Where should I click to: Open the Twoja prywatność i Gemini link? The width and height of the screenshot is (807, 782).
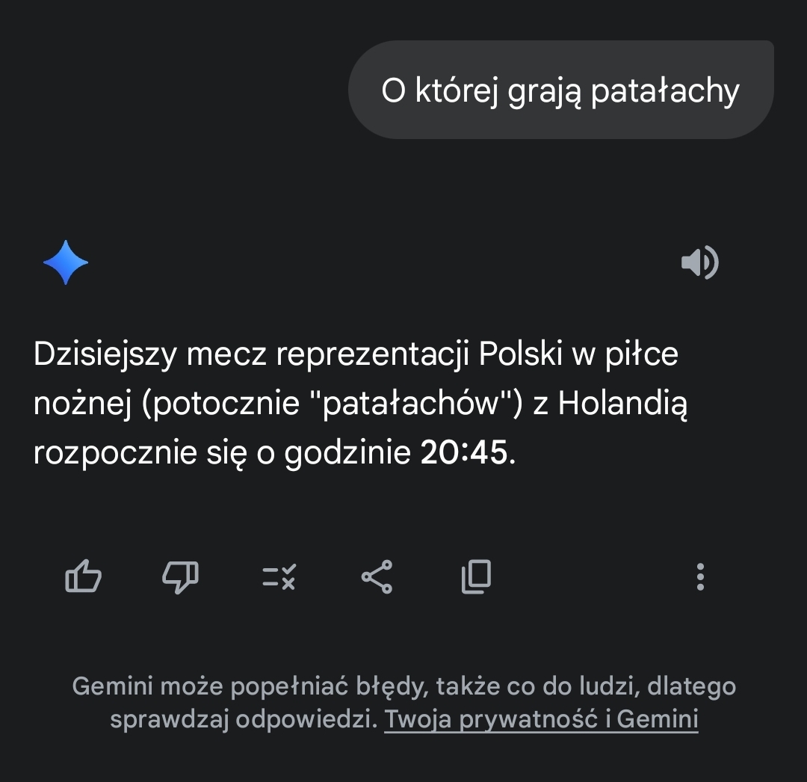(x=541, y=719)
